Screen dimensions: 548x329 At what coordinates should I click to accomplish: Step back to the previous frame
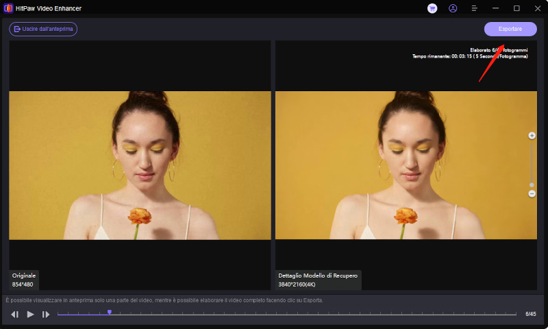pyautogui.click(x=14, y=314)
